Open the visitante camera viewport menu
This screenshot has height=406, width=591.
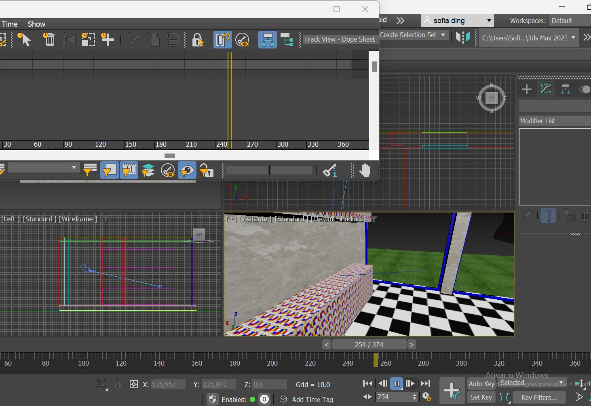tap(255, 219)
